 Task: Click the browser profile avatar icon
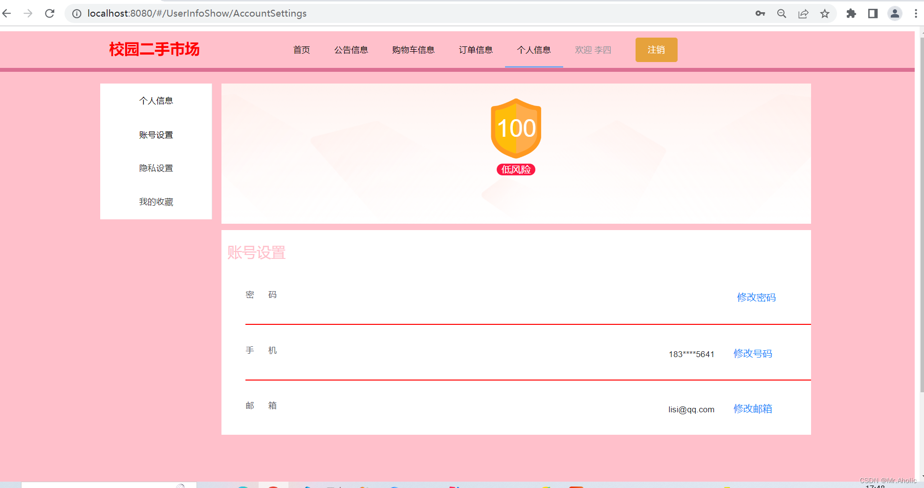pyautogui.click(x=895, y=13)
